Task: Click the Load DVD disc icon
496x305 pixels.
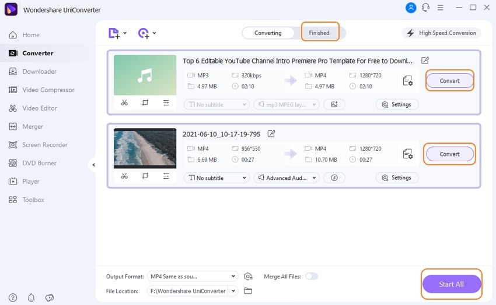Action: (x=144, y=33)
